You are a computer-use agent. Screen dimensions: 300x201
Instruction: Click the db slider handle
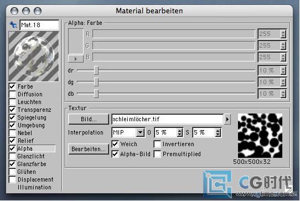(x=96, y=94)
